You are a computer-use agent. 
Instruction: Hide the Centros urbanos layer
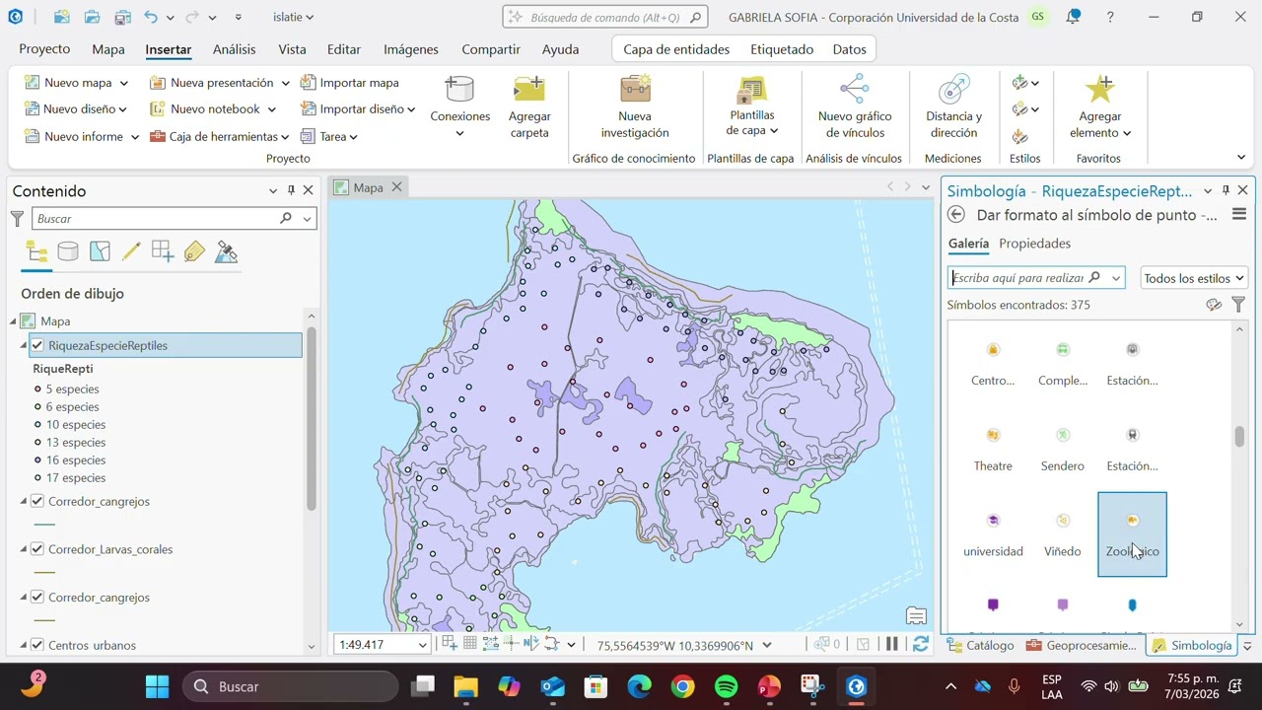[37, 645]
